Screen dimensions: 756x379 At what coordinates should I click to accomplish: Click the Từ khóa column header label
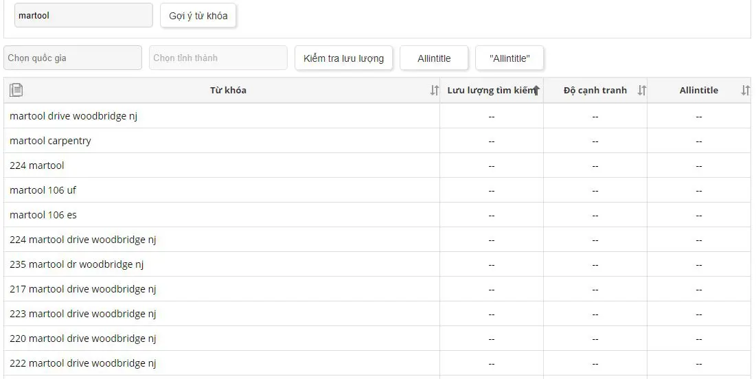228,90
